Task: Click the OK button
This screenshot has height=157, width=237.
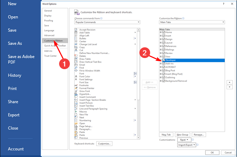Action: click(x=212, y=152)
